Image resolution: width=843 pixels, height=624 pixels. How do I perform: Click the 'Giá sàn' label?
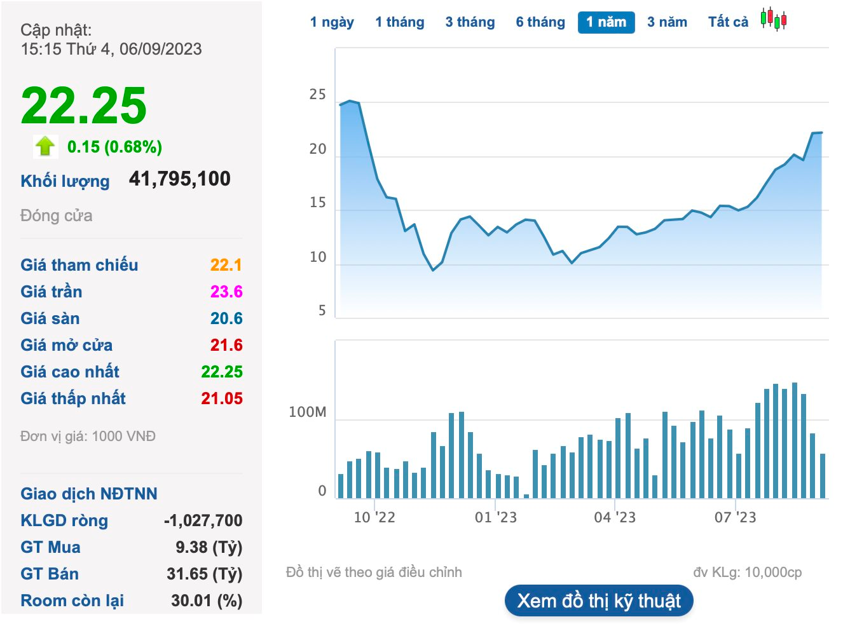click(50, 318)
